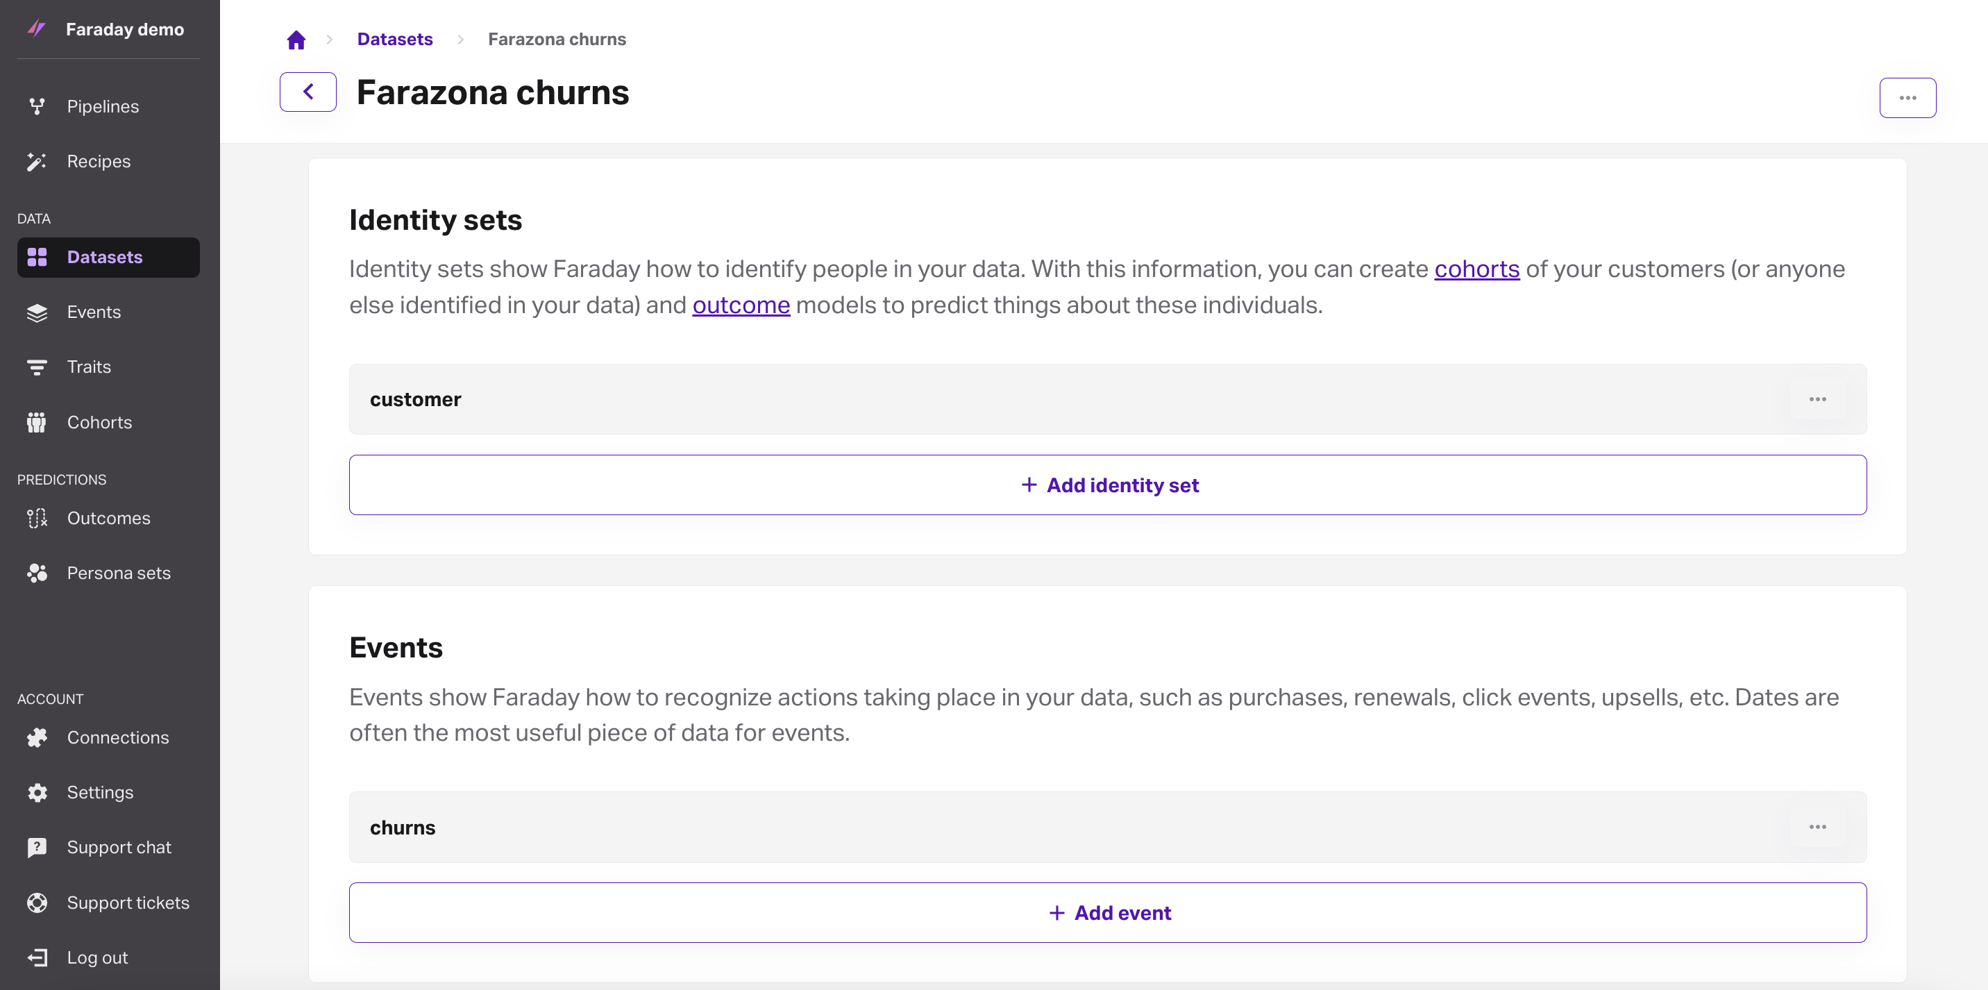Open Connections under Account
This screenshot has width=1988, height=990.
(x=108, y=738)
